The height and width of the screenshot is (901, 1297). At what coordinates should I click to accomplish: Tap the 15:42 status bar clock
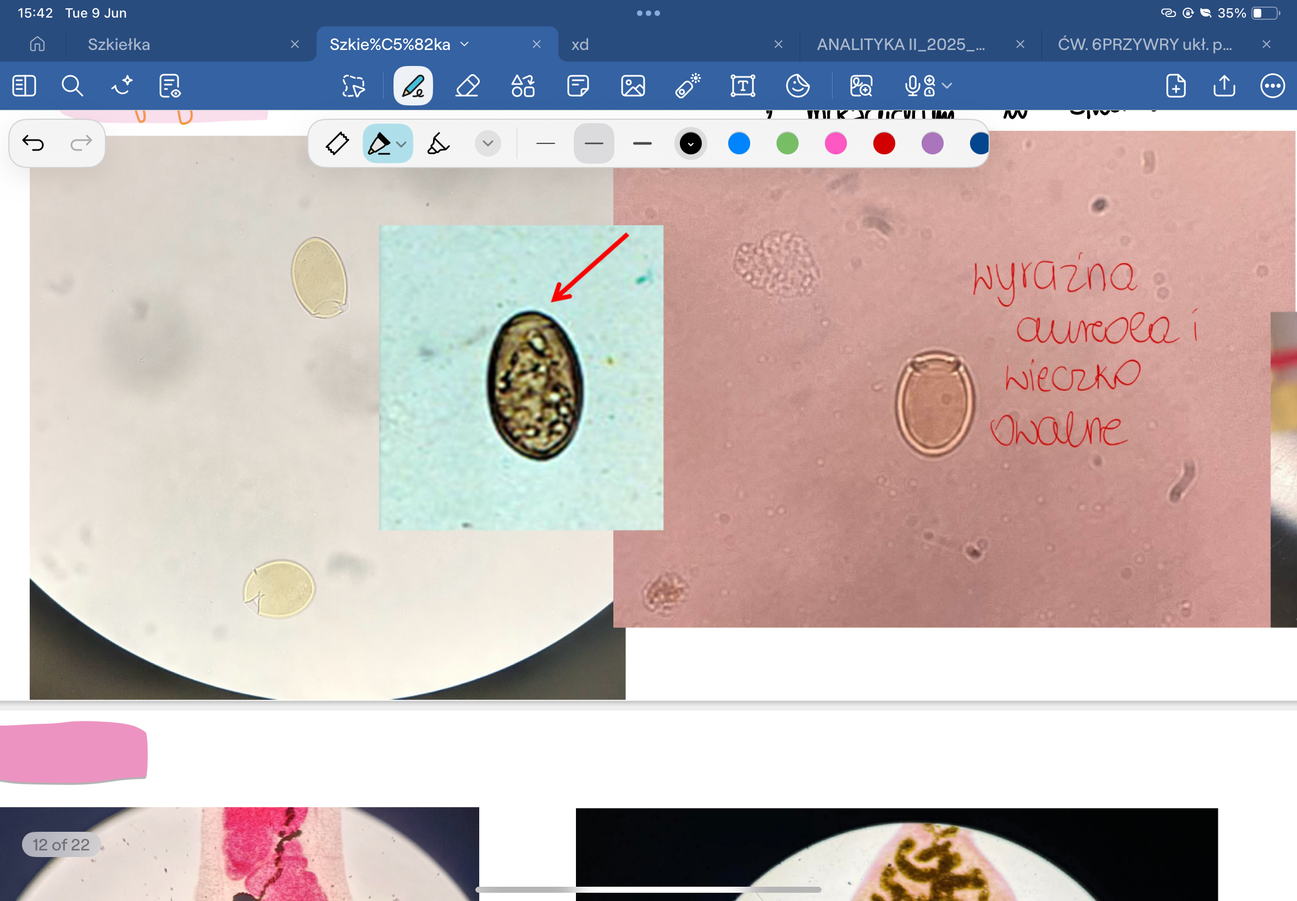tap(35, 13)
